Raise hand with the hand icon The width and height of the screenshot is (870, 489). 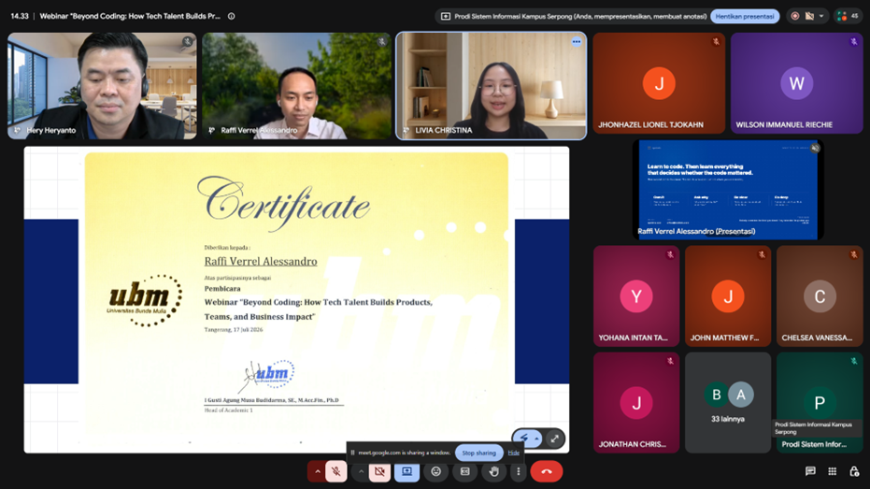[x=493, y=471]
